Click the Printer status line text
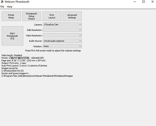Image resolution: width=156 pixels, height=126 pixels. pos(22,58)
